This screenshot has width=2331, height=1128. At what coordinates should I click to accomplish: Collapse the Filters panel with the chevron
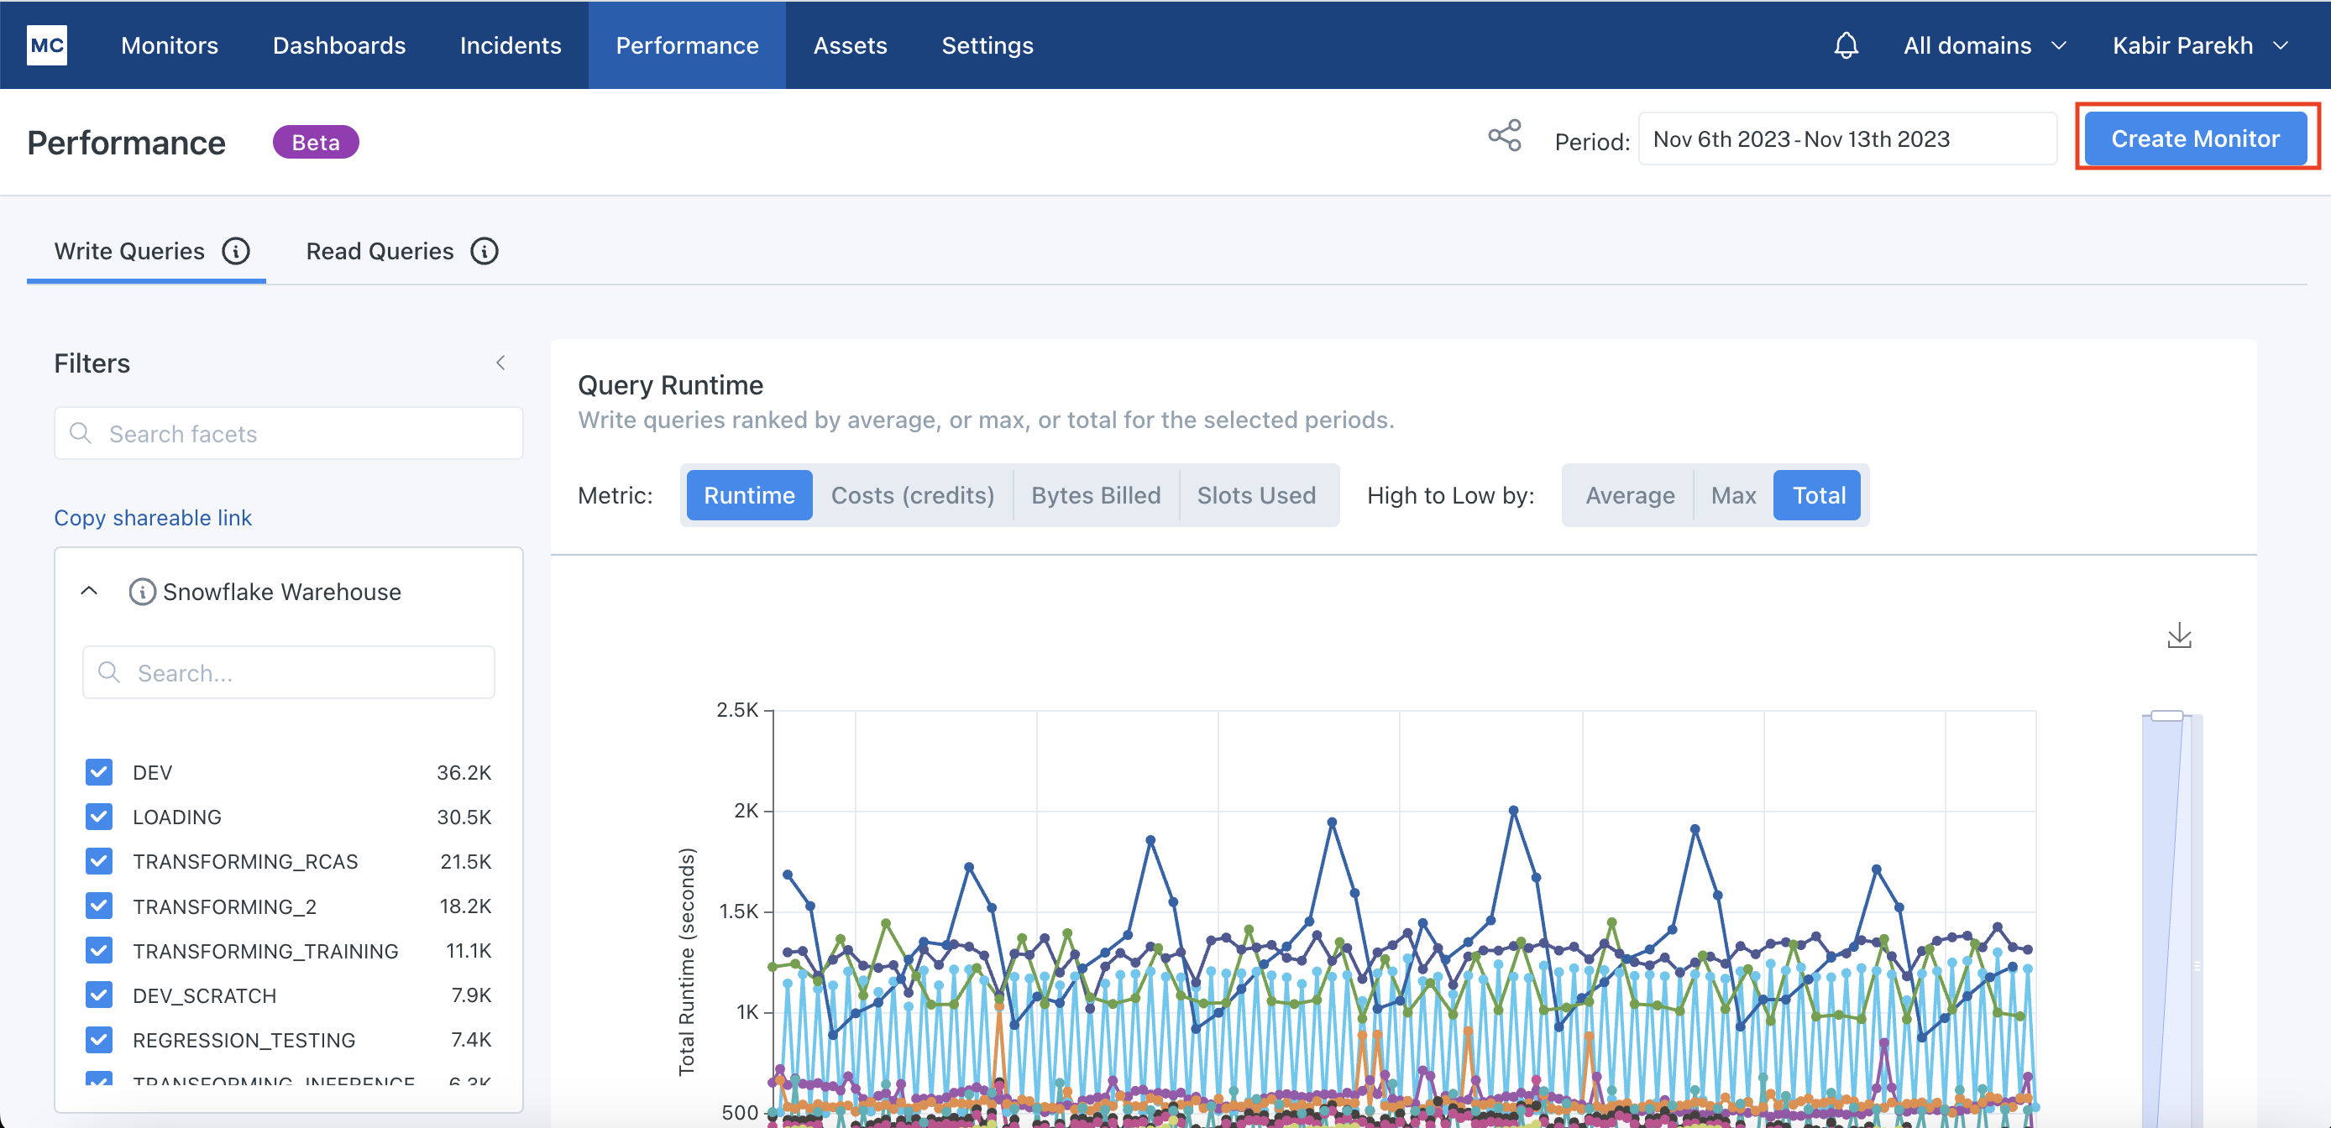(500, 363)
